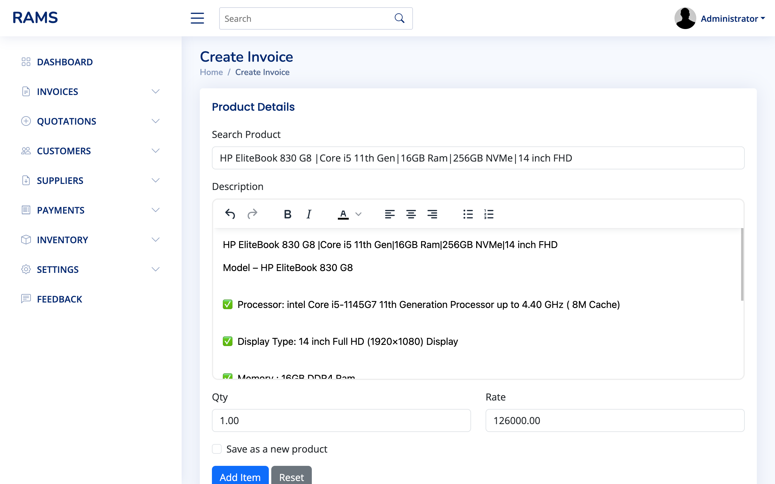
Task: Click the Add Item button
Action: tap(240, 477)
